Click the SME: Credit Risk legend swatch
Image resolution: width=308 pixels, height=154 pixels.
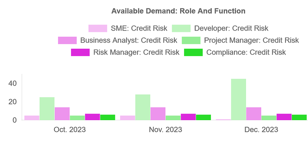tap(98, 28)
